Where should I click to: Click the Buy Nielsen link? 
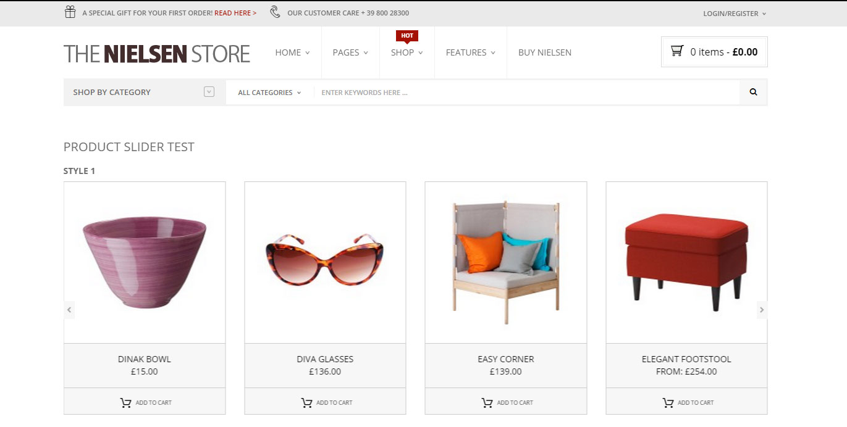[x=544, y=52]
